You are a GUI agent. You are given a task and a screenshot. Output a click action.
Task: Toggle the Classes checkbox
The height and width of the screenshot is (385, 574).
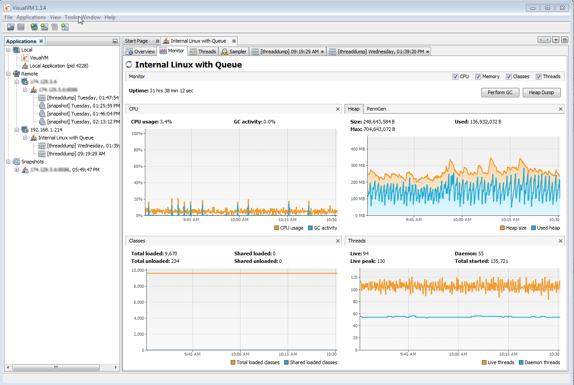pyautogui.click(x=509, y=76)
